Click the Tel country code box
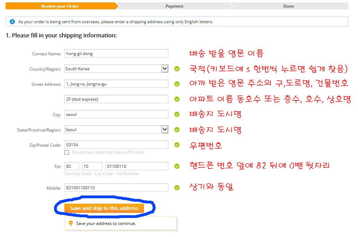Viewport: 358px width, 237px height. [72, 166]
